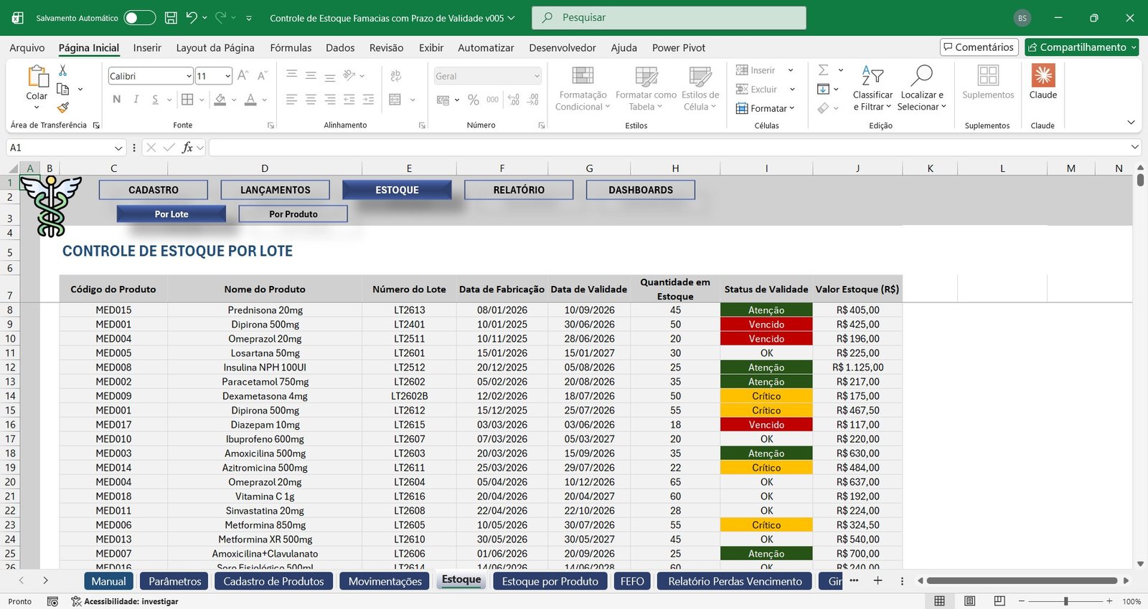Open the Fórmulas ribbon tab

(291, 48)
